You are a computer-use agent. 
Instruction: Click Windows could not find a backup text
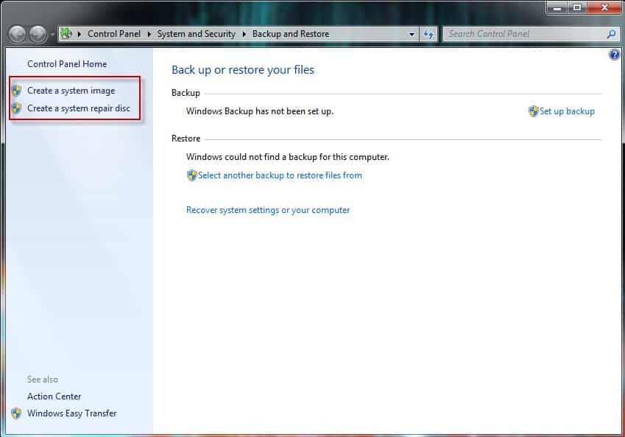(287, 157)
